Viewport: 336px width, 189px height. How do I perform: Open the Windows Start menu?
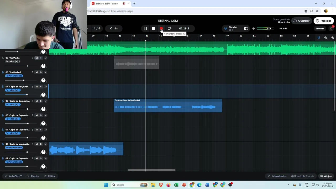pyautogui.click(x=106, y=185)
